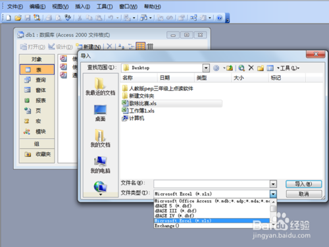Click the Print toolbar icon
329x247 pixels.
click(x=49, y=18)
